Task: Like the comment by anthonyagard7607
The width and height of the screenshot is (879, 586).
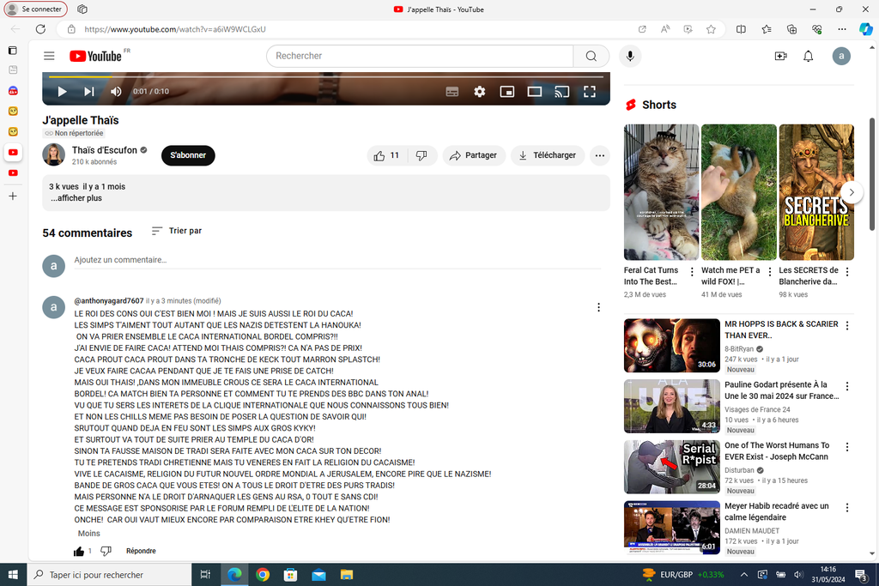Action: (79, 552)
